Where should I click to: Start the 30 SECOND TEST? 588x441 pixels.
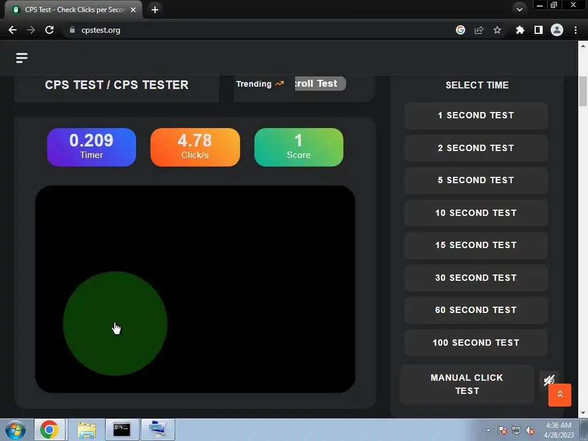coord(476,278)
